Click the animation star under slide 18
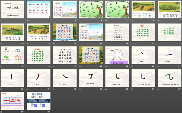182x113 pixels. (80, 66)
